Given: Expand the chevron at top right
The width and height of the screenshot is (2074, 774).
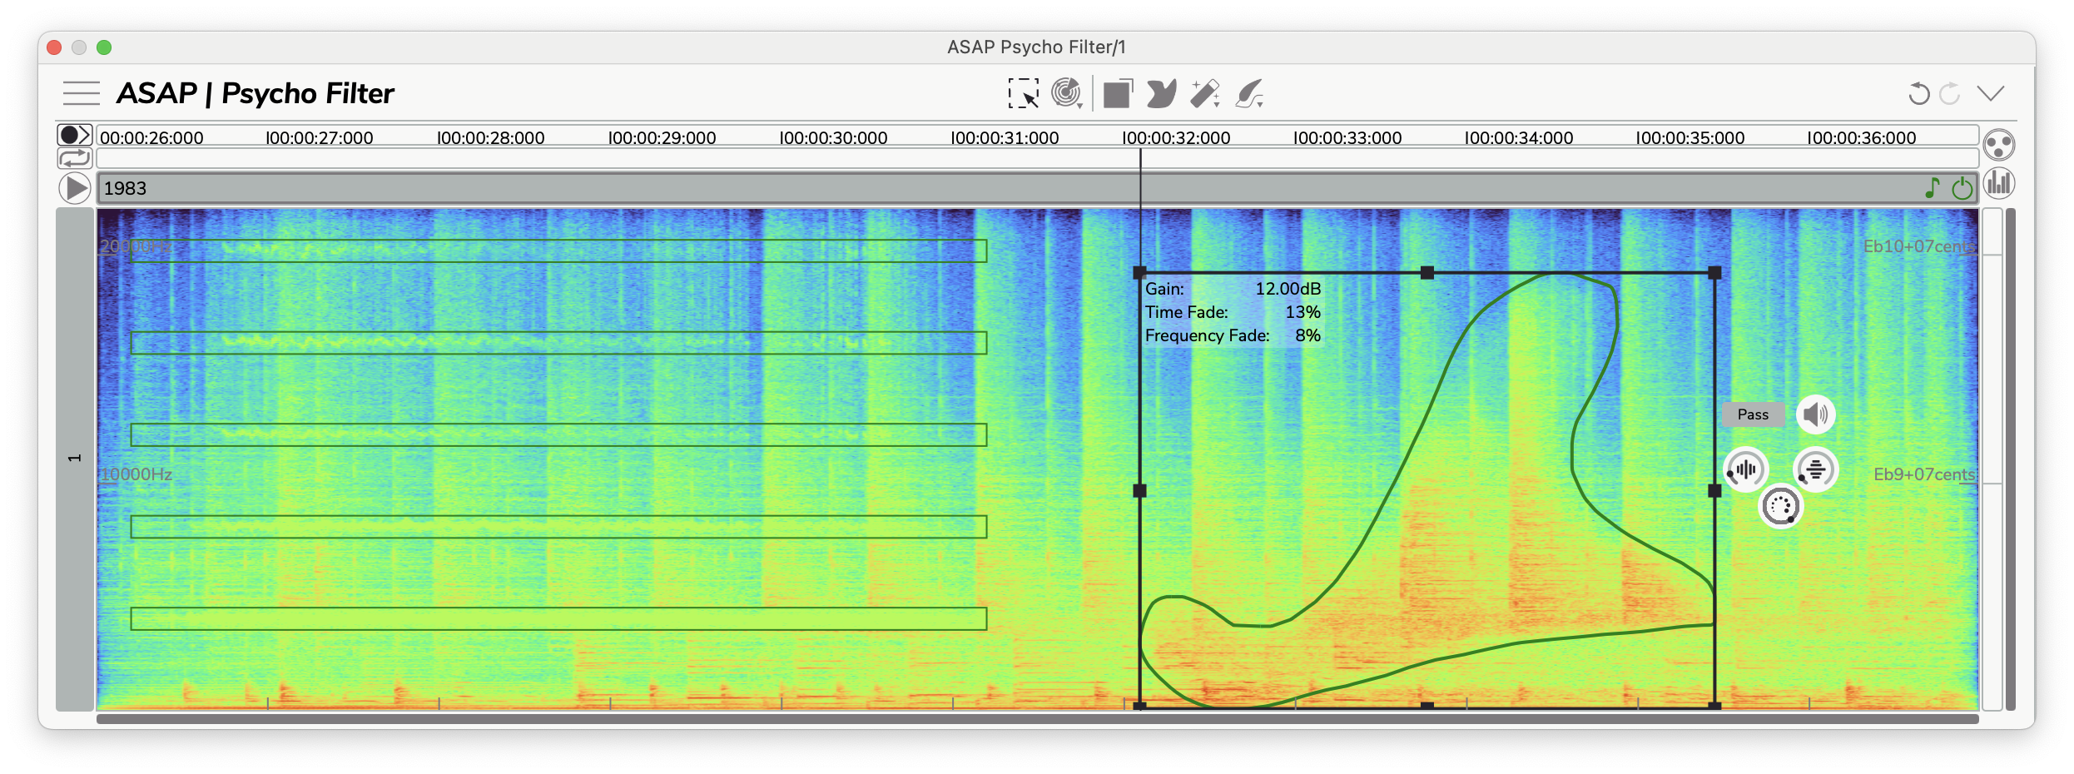Looking at the screenshot, I should point(1991,93).
